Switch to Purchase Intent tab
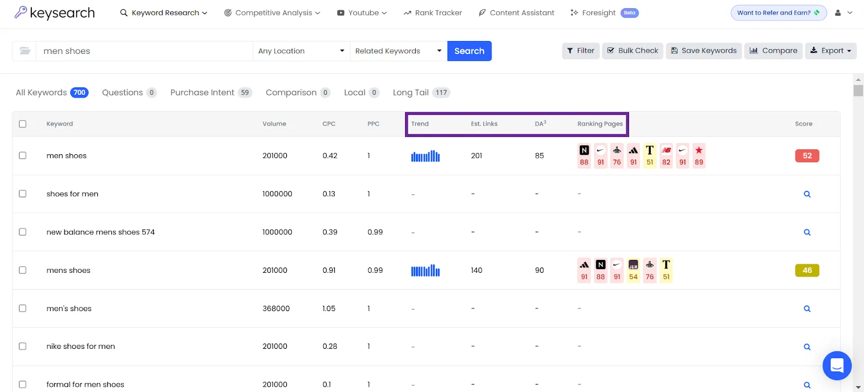Screen dimensions: 864x392 point(211,92)
